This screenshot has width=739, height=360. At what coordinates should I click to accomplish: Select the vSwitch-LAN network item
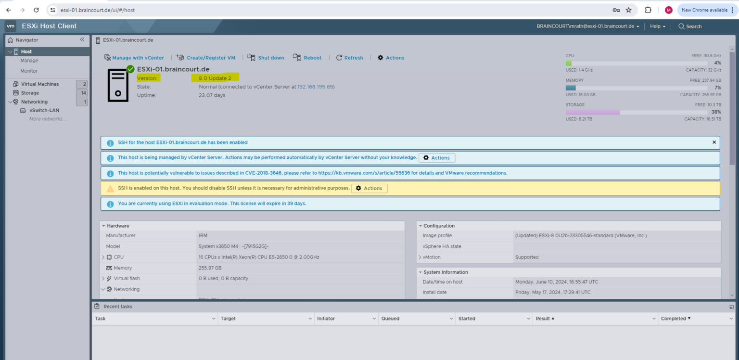pos(44,110)
